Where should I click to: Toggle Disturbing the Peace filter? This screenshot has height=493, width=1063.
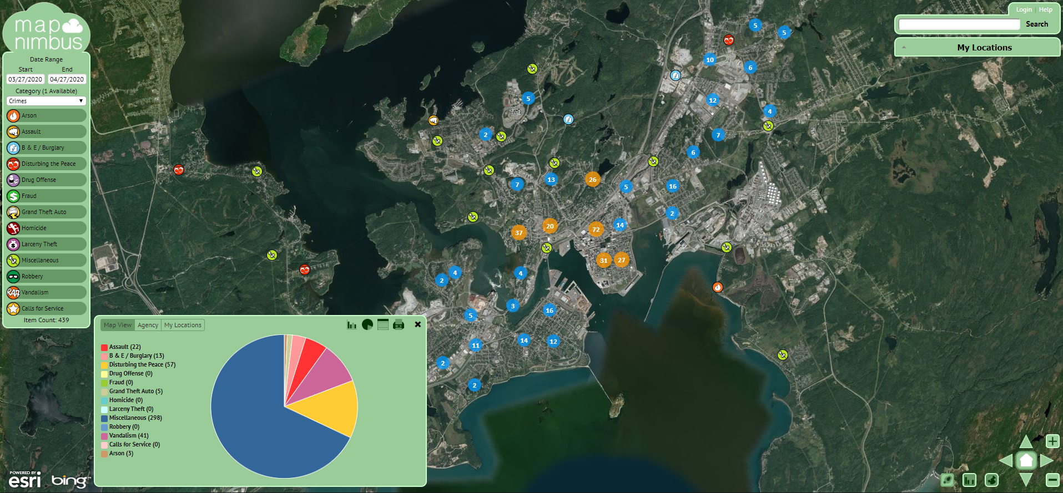pos(47,164)
